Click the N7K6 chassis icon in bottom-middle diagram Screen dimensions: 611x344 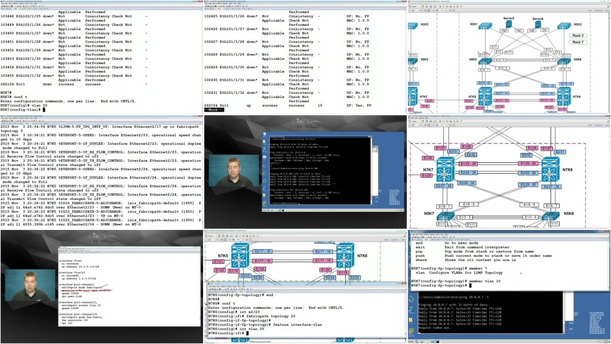tap(345, 256)
